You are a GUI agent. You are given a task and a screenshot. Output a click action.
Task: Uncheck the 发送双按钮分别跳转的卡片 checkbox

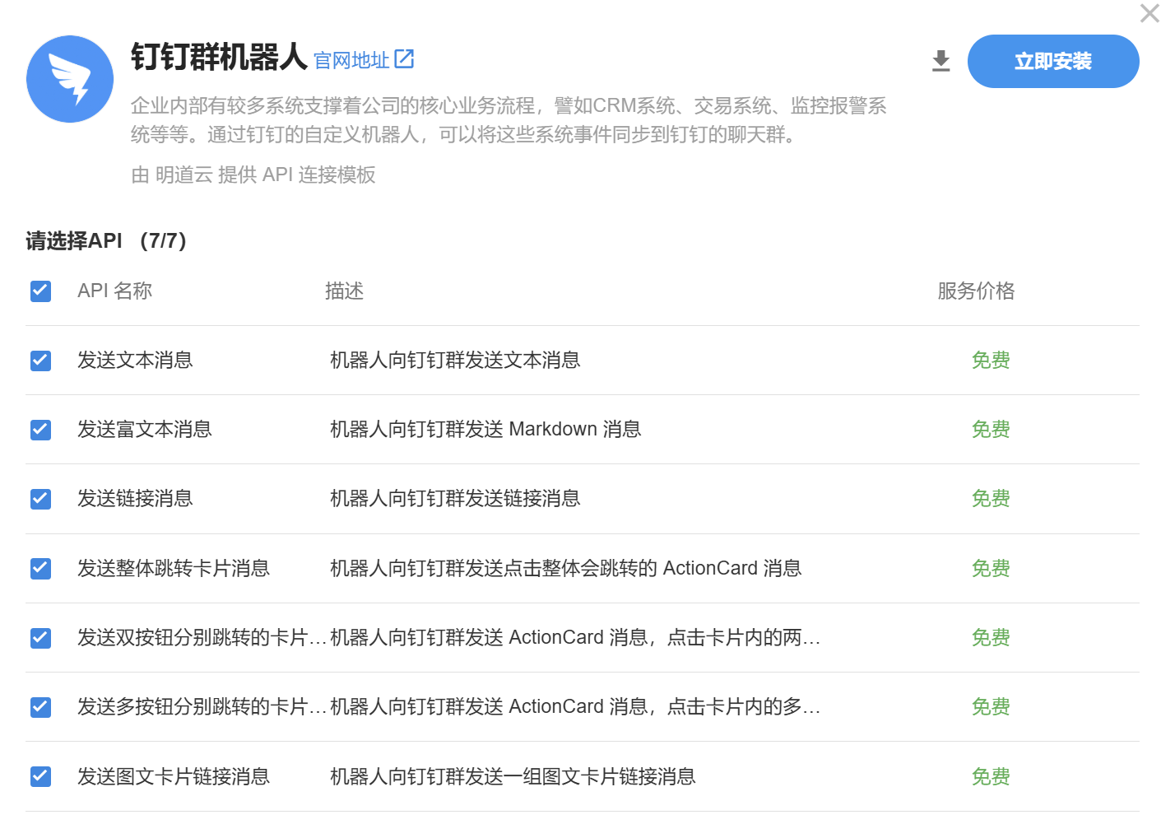tap(40, 638)
